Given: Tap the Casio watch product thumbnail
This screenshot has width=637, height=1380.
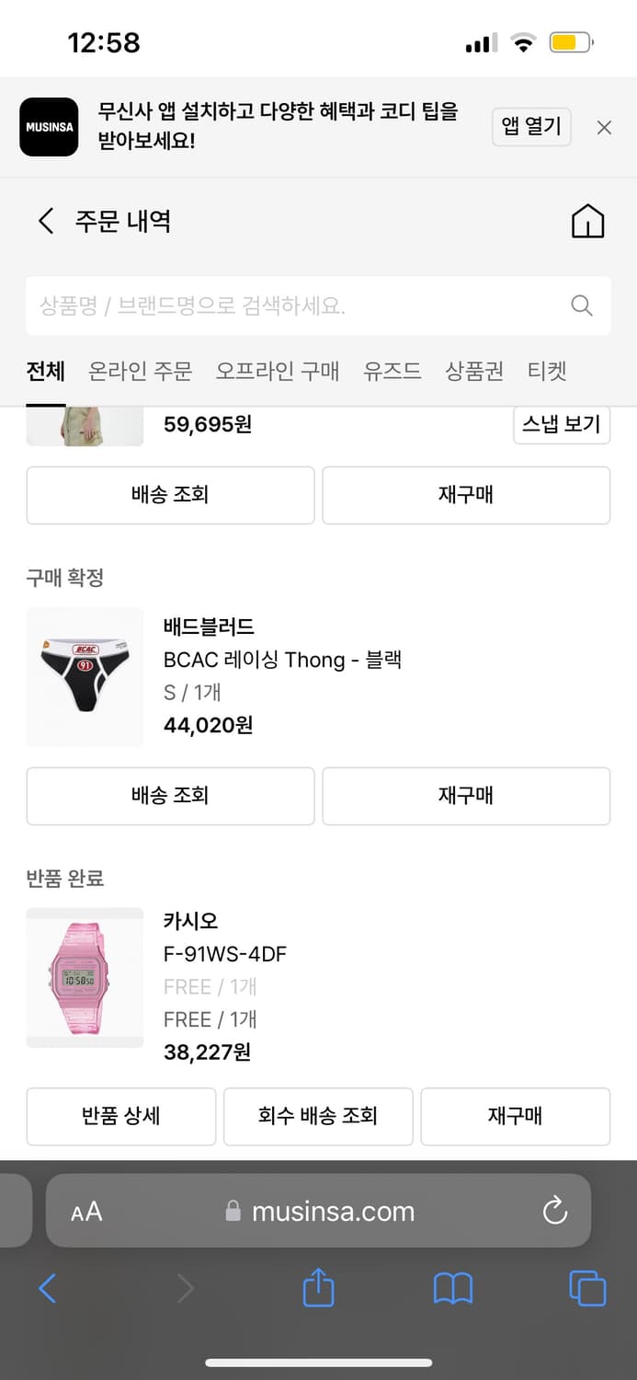Looking at the screenshot, I should pyautogui.click(x=85, y=977).
